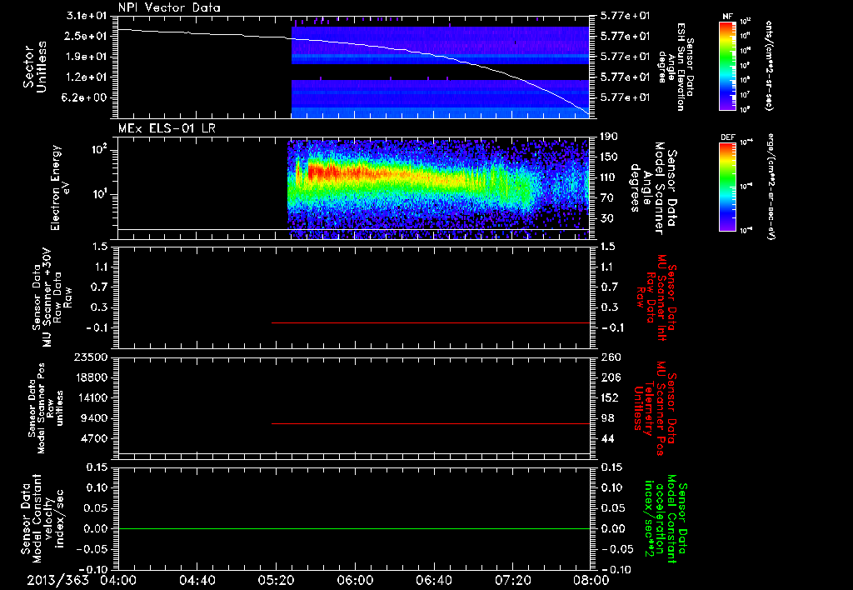Click the green zero velocity line
The image size is (853, 590).
[x=354, y=528]
